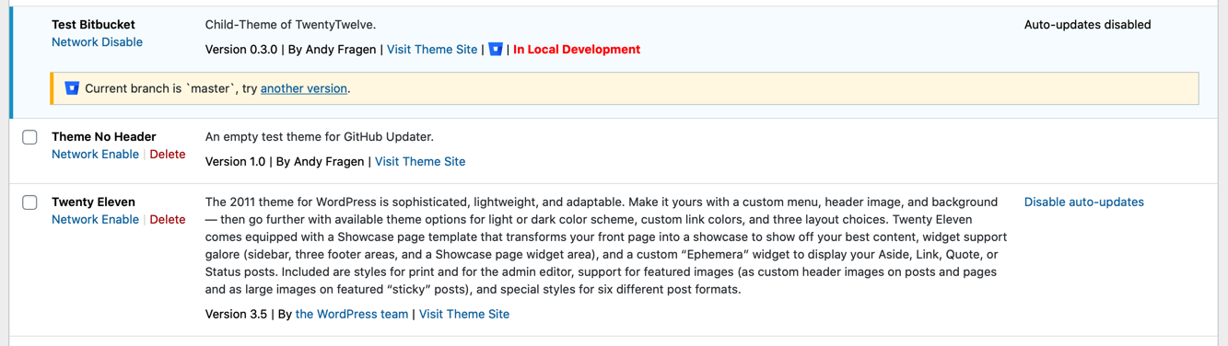Network Enable the Theme No Header theme

(x=95, y=155)
